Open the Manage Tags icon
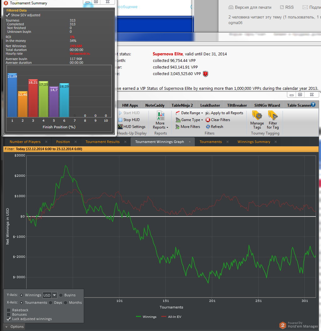The image size is (321, 331). [x=257, y=115]
